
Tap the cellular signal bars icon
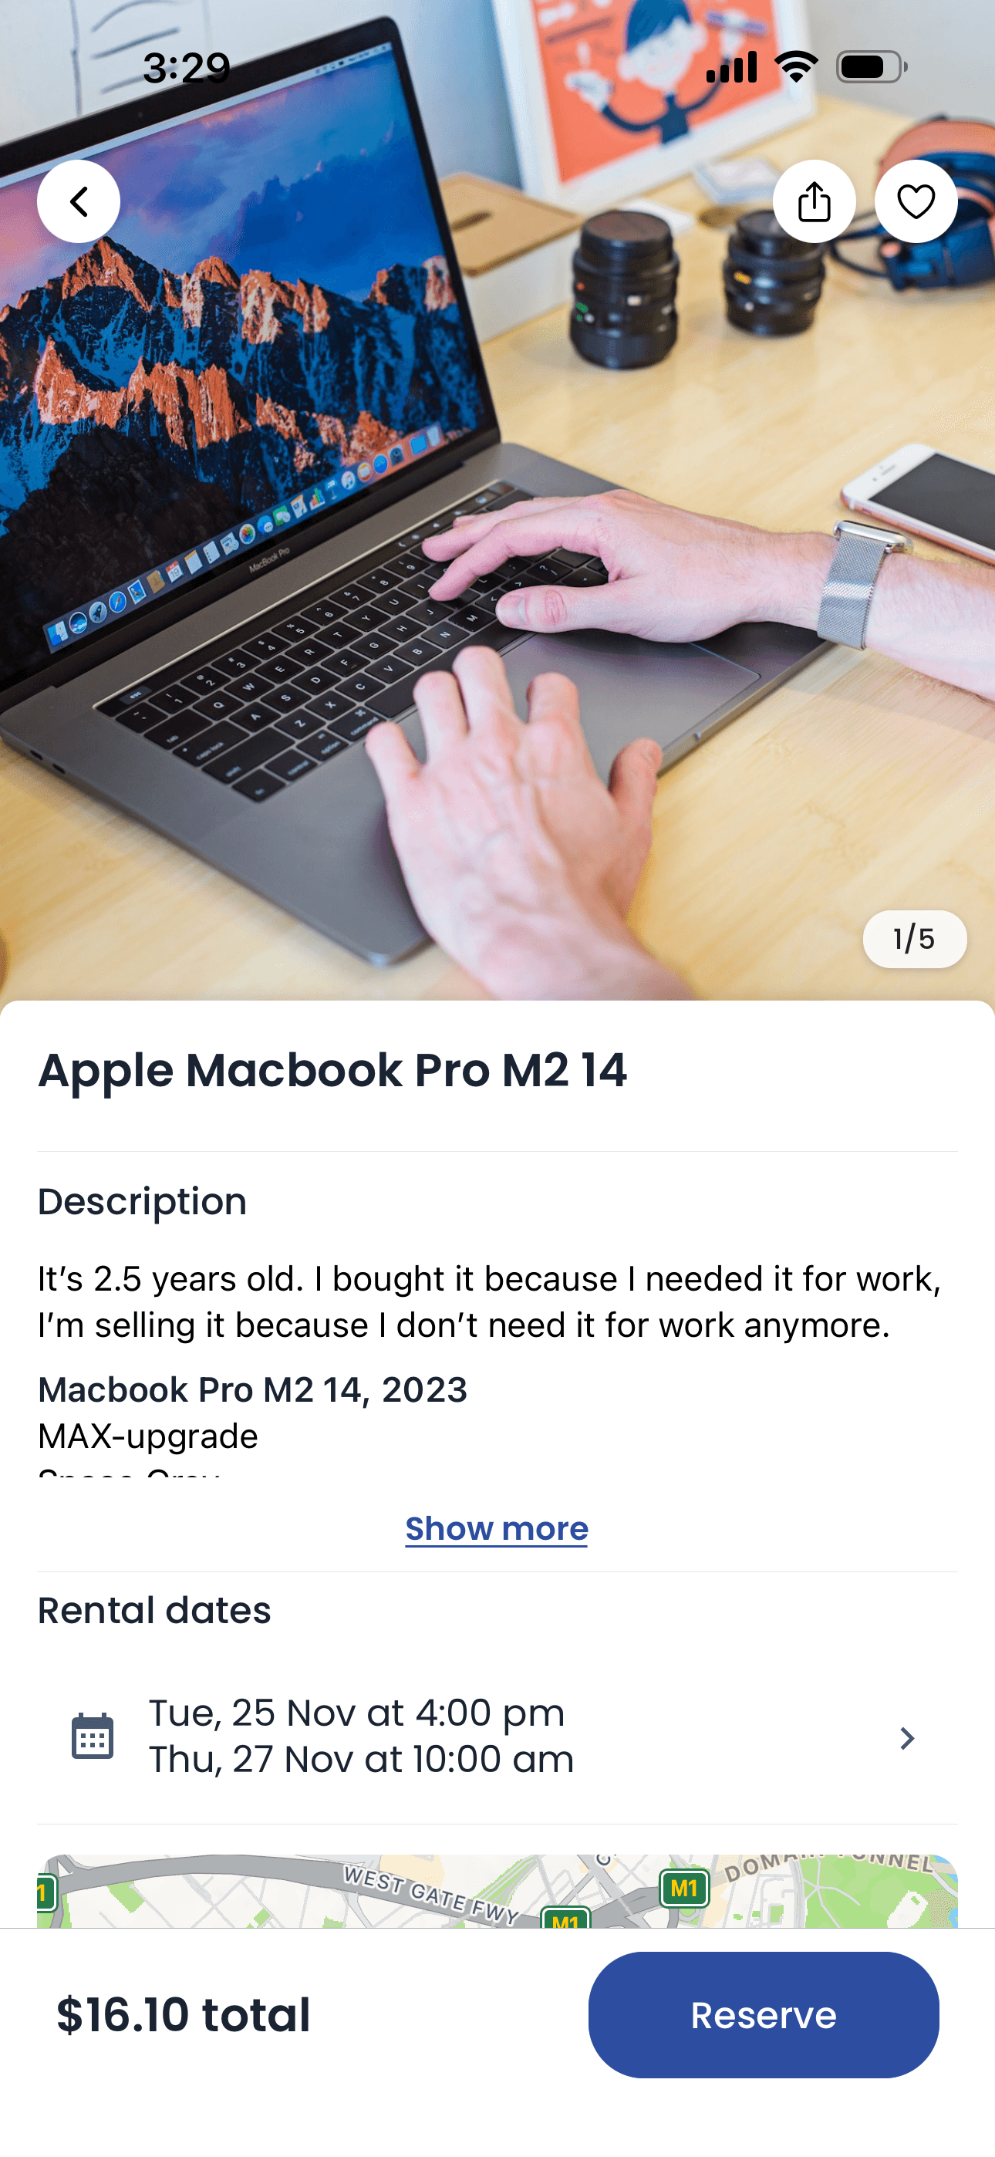coord(731,67)
